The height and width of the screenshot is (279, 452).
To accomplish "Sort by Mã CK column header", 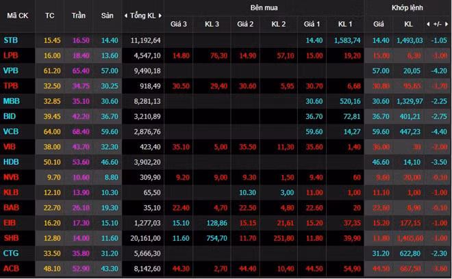I will point(18,15).
